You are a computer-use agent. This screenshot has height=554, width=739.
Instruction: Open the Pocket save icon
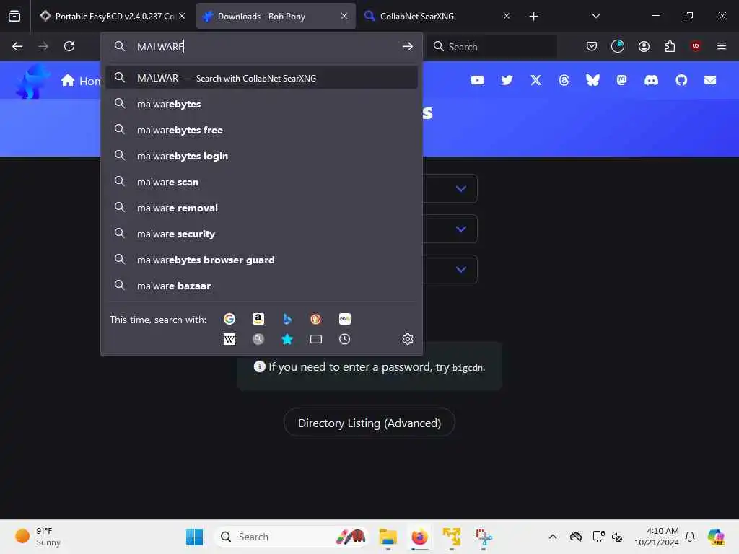tap(592, 46)
